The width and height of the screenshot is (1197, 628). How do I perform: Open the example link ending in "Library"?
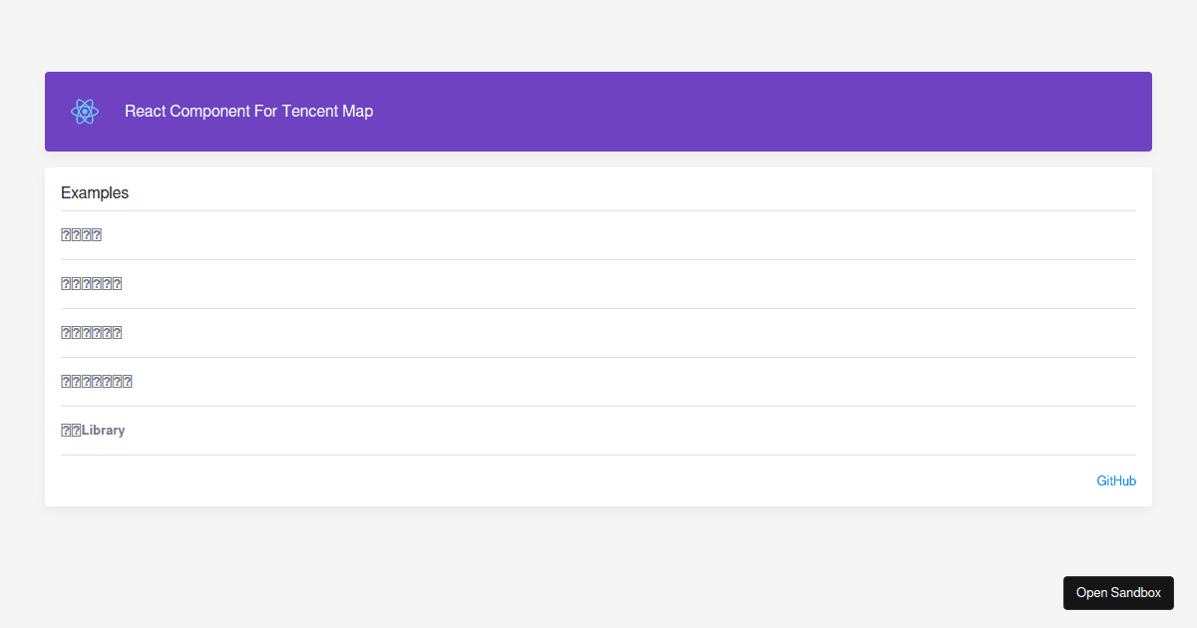tap(93, 431)
